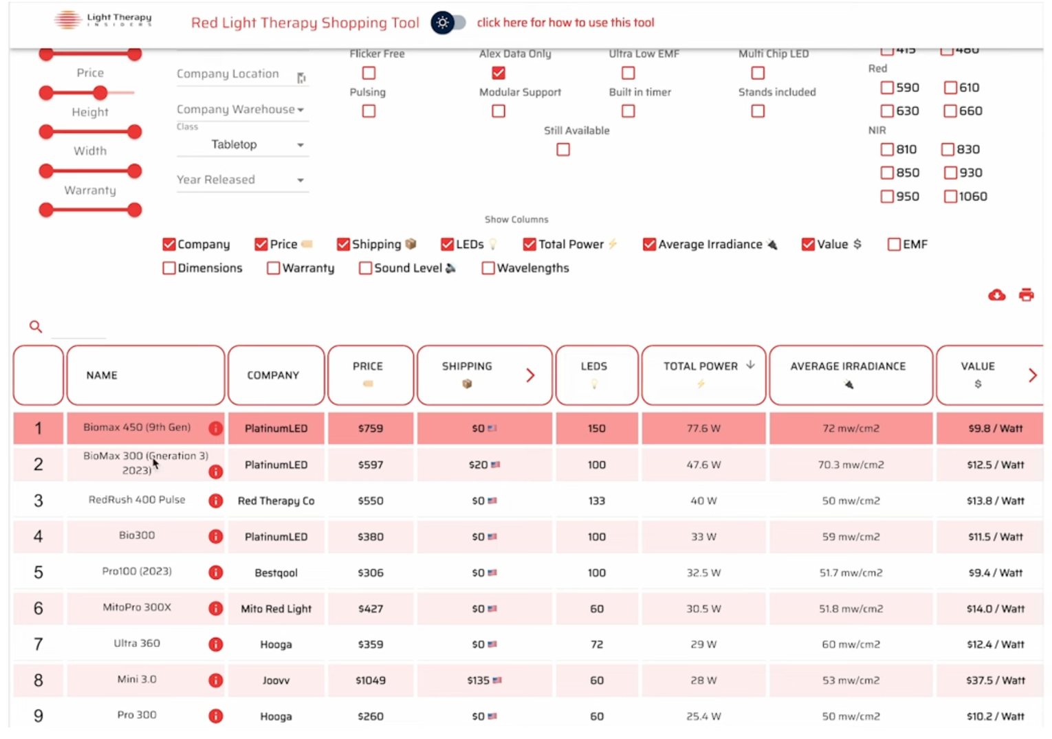Open info icon for Ultra 360

(x=215, y=644)
